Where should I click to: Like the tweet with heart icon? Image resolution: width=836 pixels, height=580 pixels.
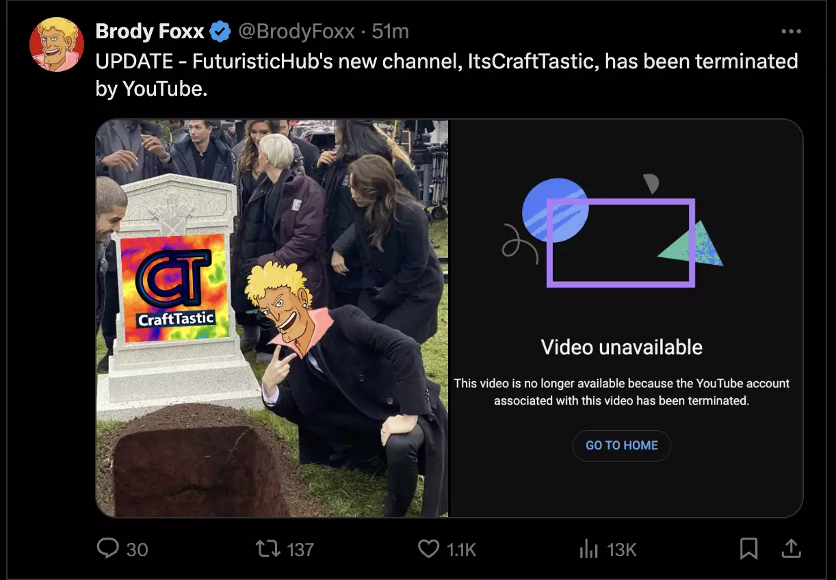428,549
